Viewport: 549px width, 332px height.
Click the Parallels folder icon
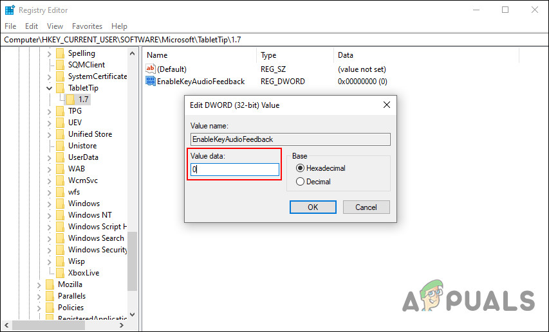[x=50, y=295]
